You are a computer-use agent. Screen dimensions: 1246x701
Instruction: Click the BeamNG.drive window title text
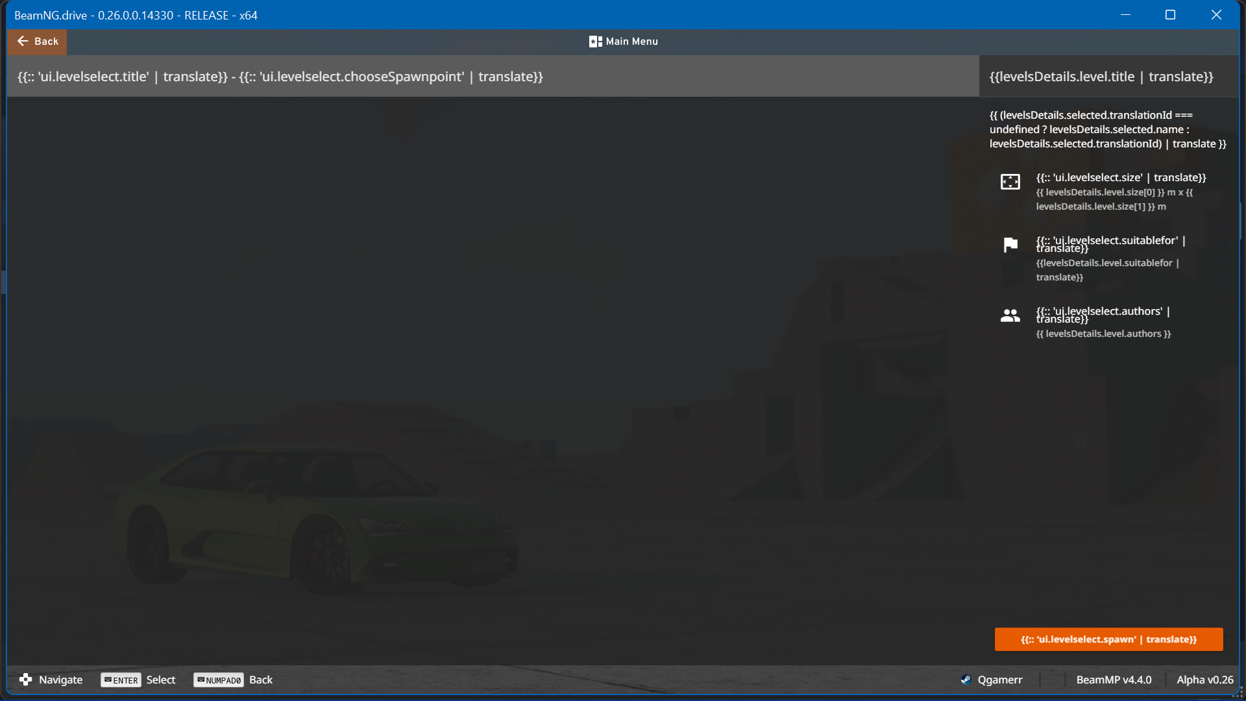(136, 15)
